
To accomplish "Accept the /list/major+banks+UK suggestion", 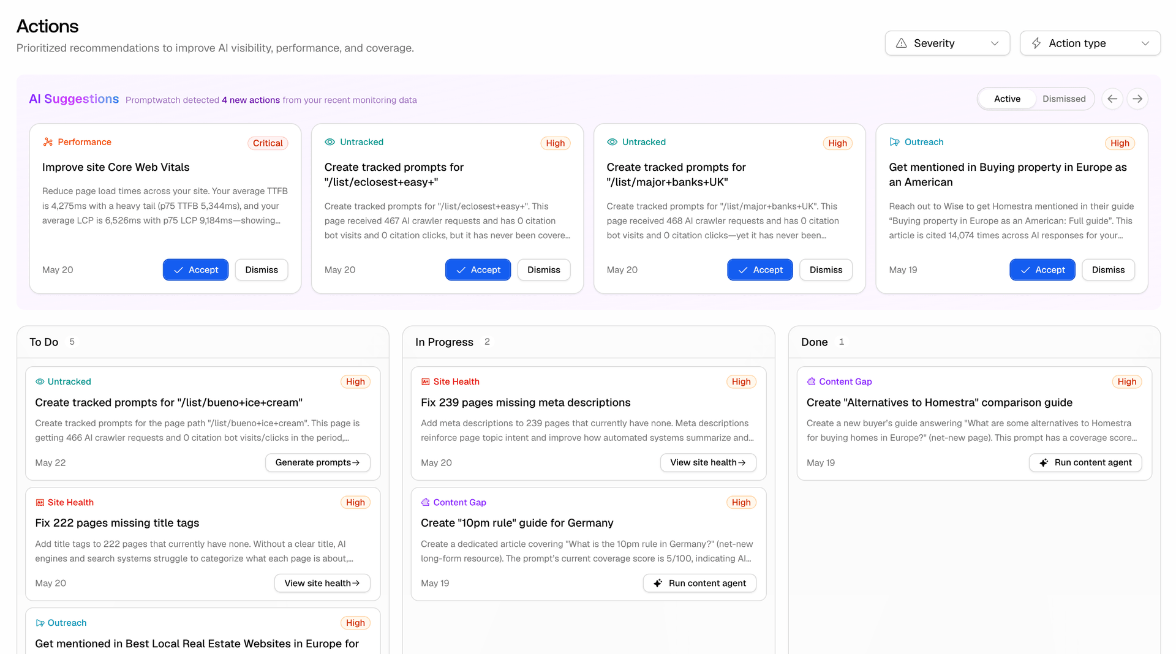I will [760, 270].
